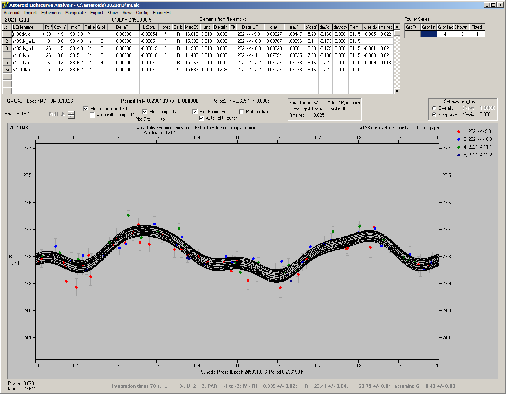Click the blue legend dot for 2021-4-10.3
Viewport: 506px width, 394px height.
coord(458,139)
